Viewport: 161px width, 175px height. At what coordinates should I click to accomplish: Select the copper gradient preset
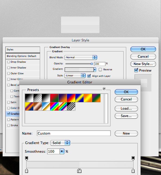[38, 106]
